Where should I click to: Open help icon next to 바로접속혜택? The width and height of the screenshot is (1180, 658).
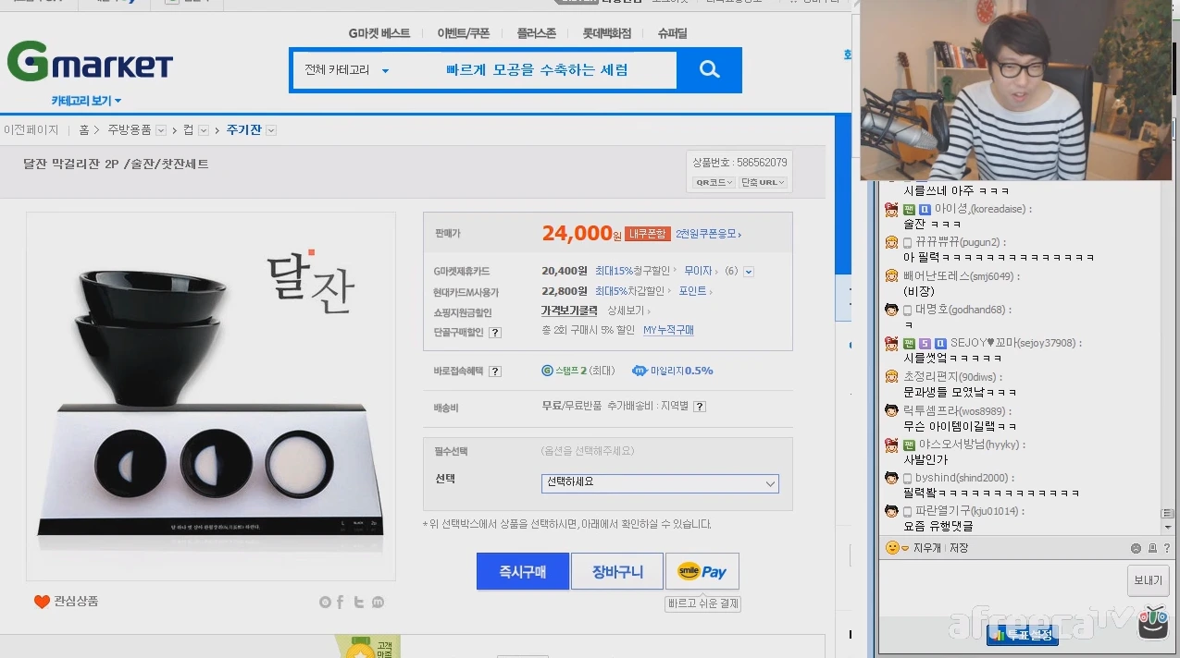(x=495, y=372)
